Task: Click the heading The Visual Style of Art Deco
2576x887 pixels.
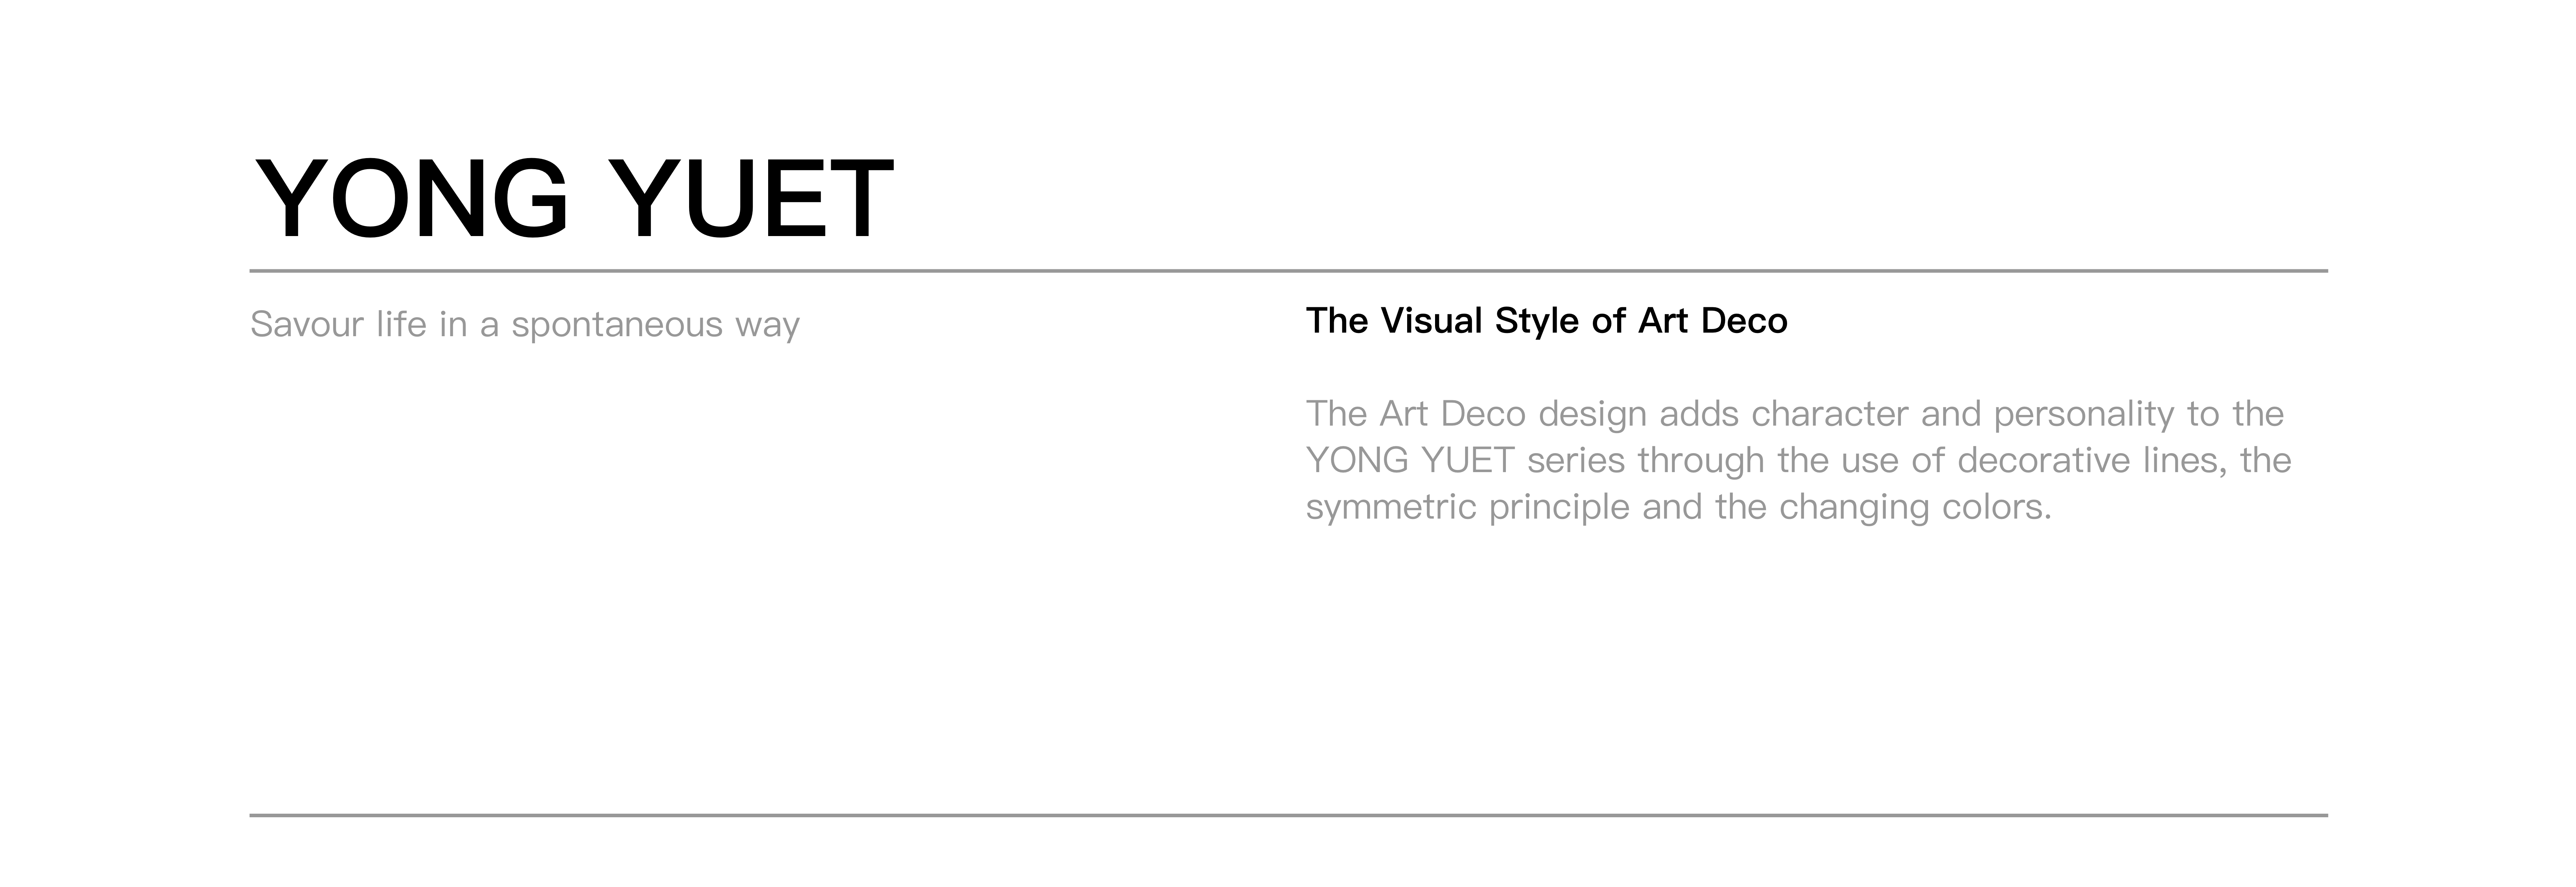Action: (x=1546, y=321)
